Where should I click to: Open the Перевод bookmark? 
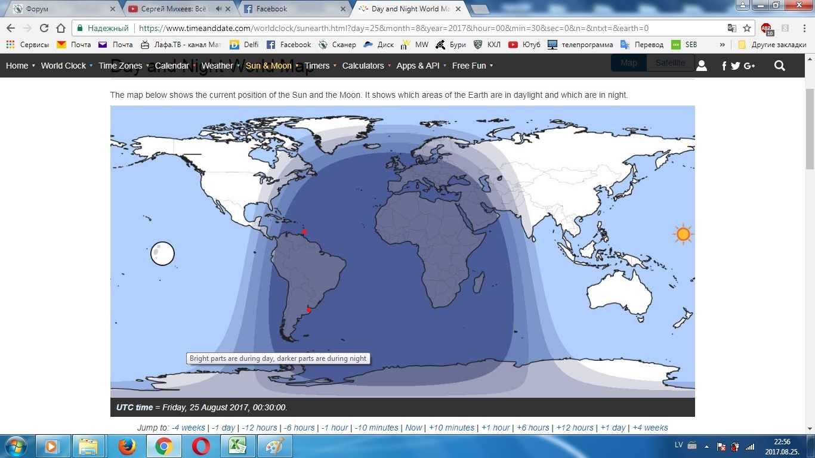(642, 45)
